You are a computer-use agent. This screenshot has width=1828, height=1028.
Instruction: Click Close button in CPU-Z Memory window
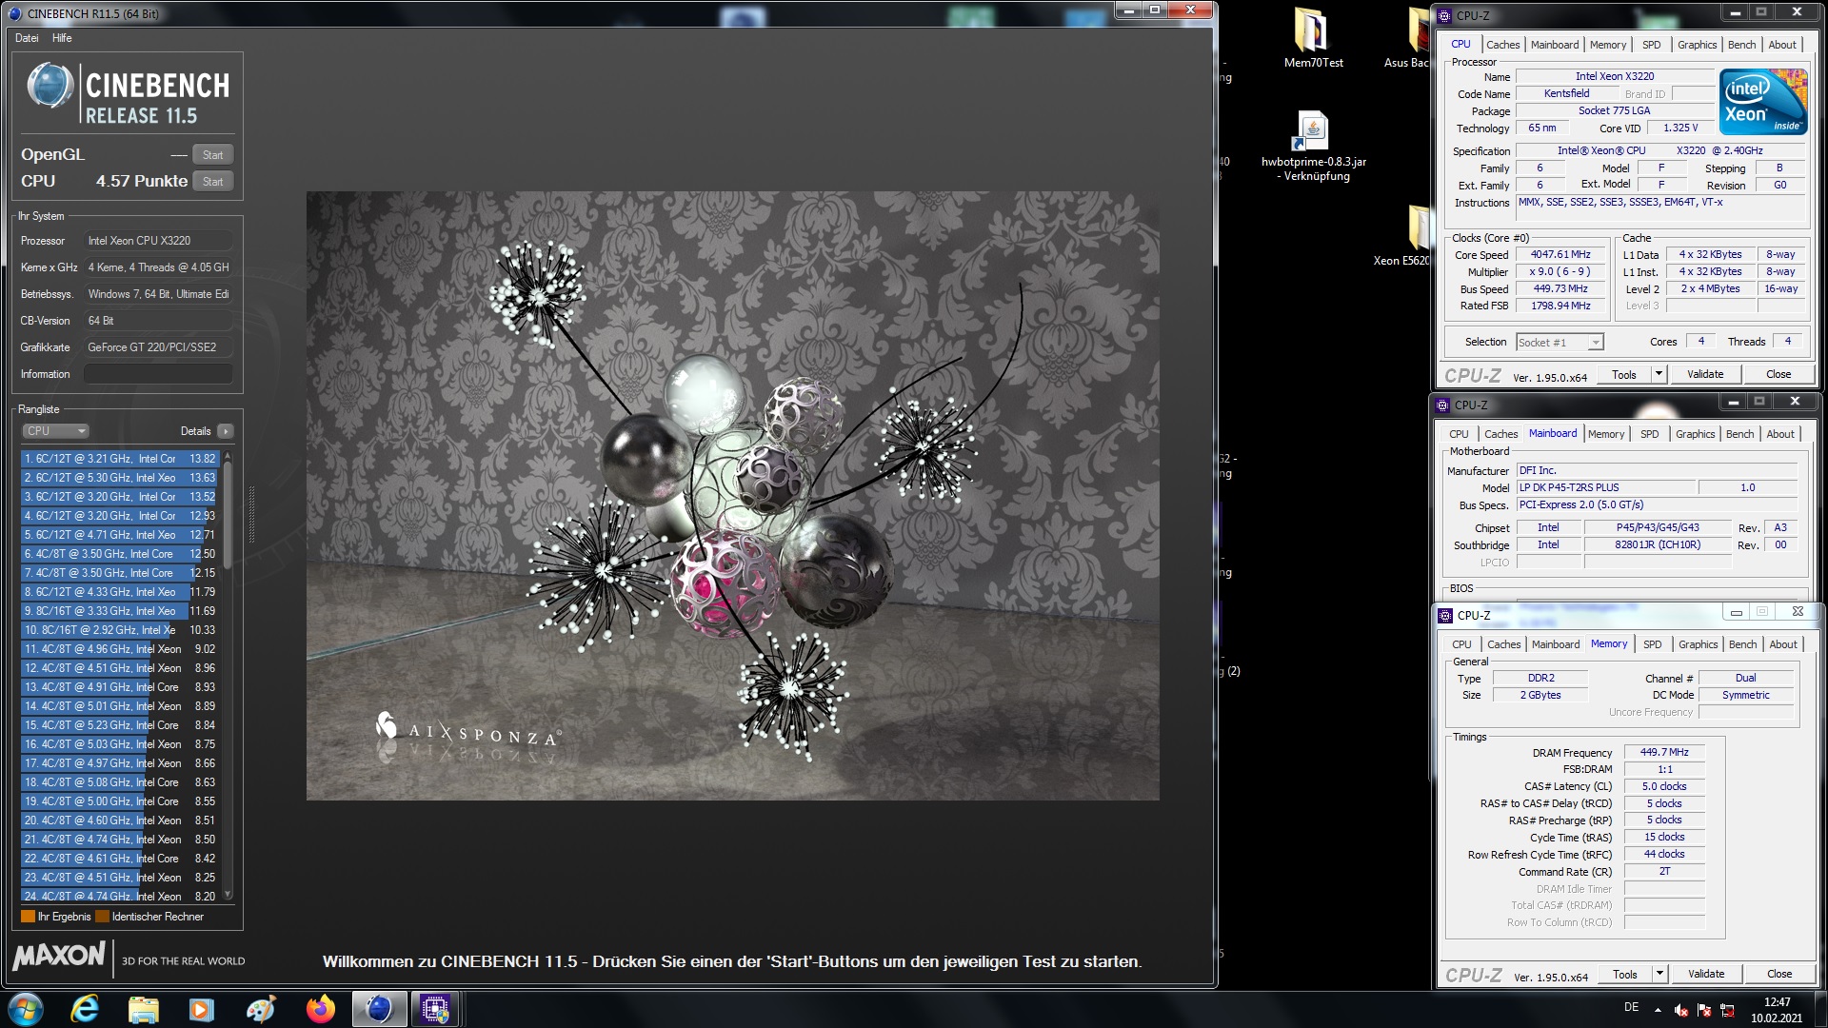1778,975
